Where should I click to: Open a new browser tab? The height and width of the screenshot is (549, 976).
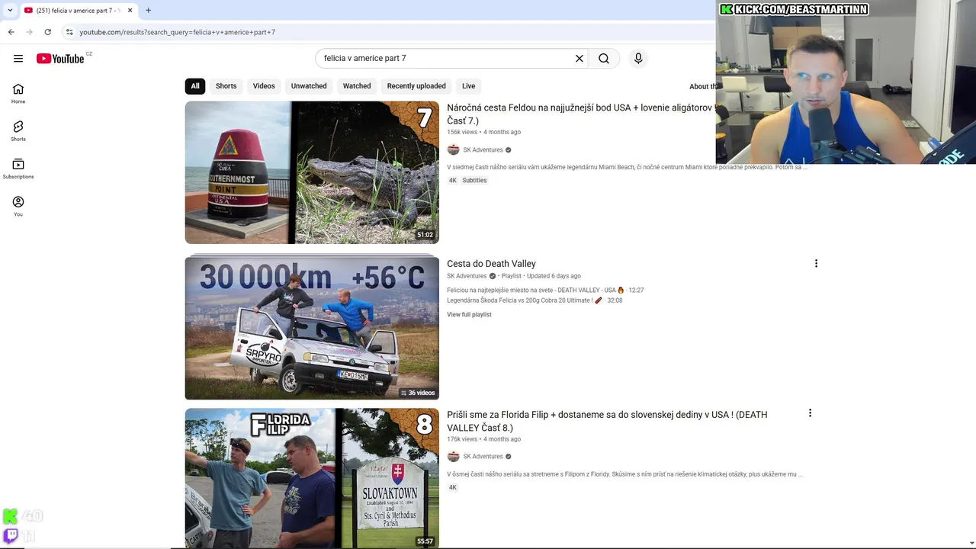[149, 10]
